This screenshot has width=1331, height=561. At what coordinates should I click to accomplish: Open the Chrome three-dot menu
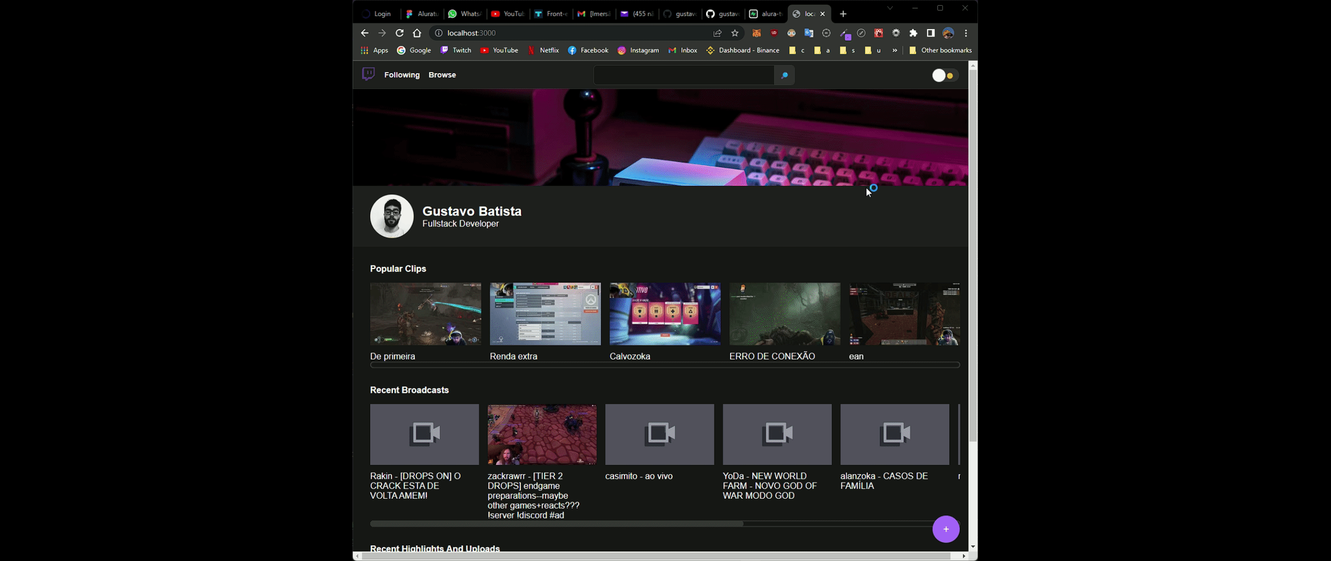tap(966, 33)
